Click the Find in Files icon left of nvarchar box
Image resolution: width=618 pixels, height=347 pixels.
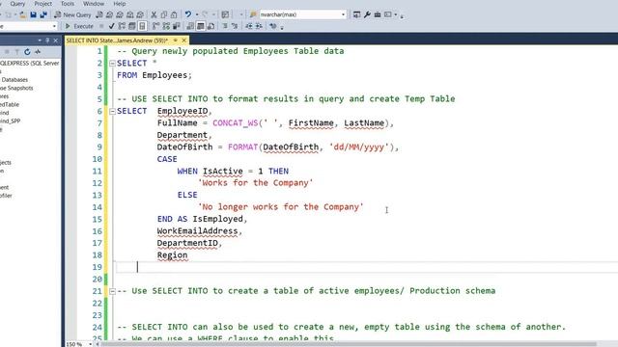click(253, 14)
